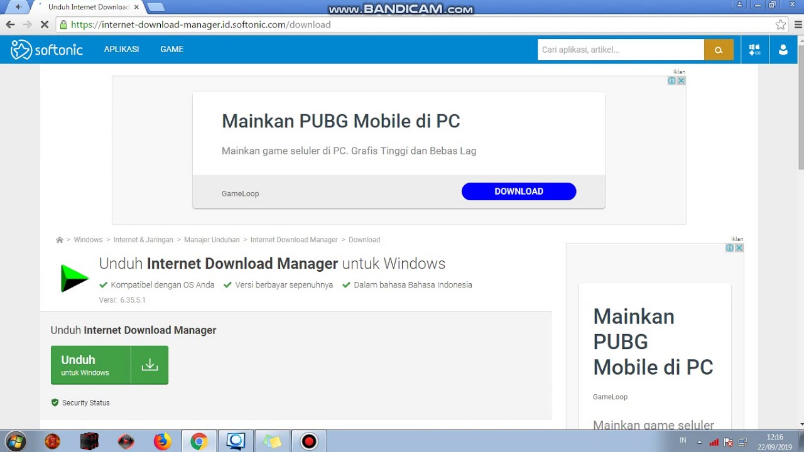804x452 pixels.
Task: Open Firefox from the taskbar
Action: (162, 441)
